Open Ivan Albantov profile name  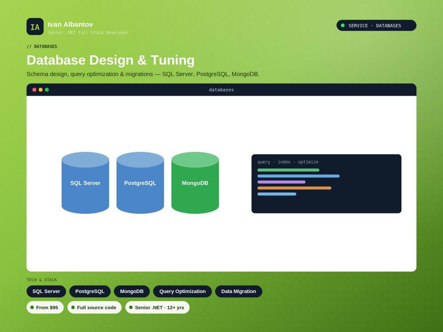pos(70,24)
